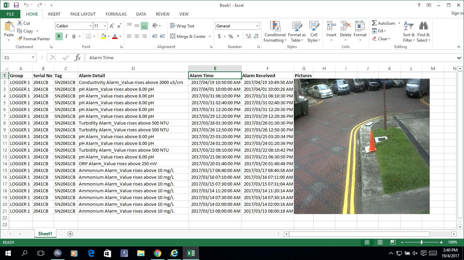Viewport: 464px width, 260px height.
Task: Increase indent in Alignment group
Action: (x=163, y=36)
